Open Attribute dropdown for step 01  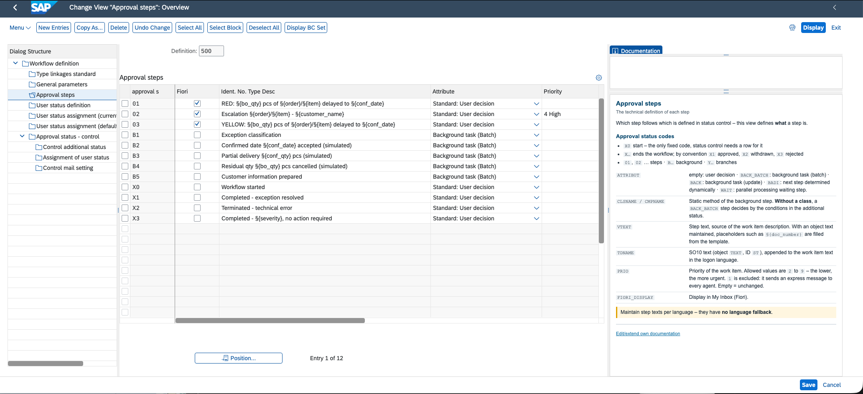point(537,104)
